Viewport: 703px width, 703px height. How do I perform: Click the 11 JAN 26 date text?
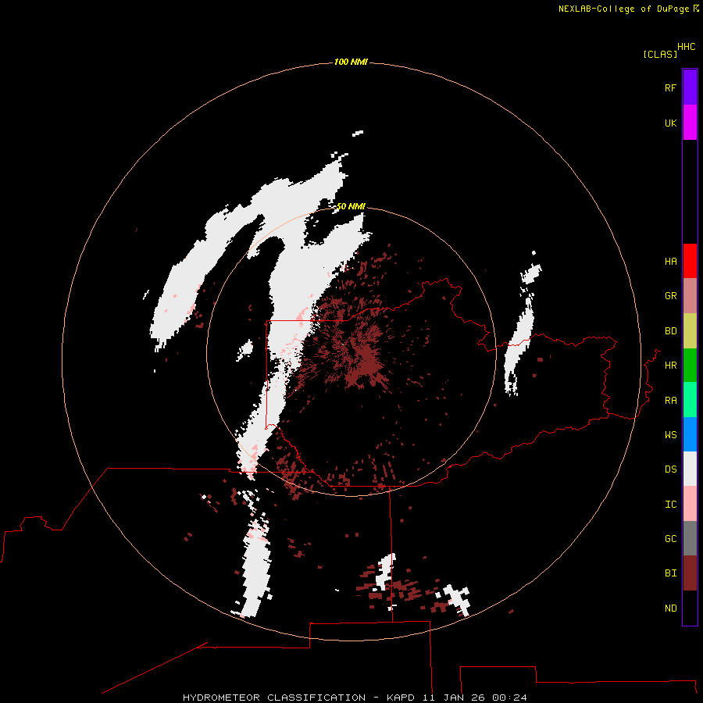[455, 698]
